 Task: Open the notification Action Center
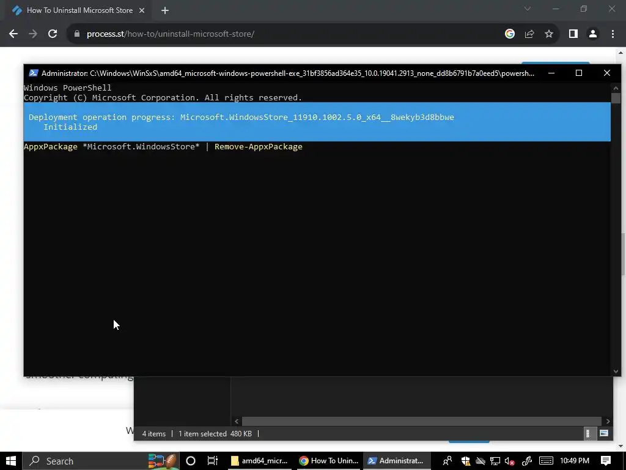pos(606,461)
